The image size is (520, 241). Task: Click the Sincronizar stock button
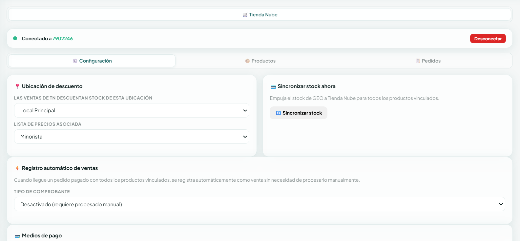[299, 113]
